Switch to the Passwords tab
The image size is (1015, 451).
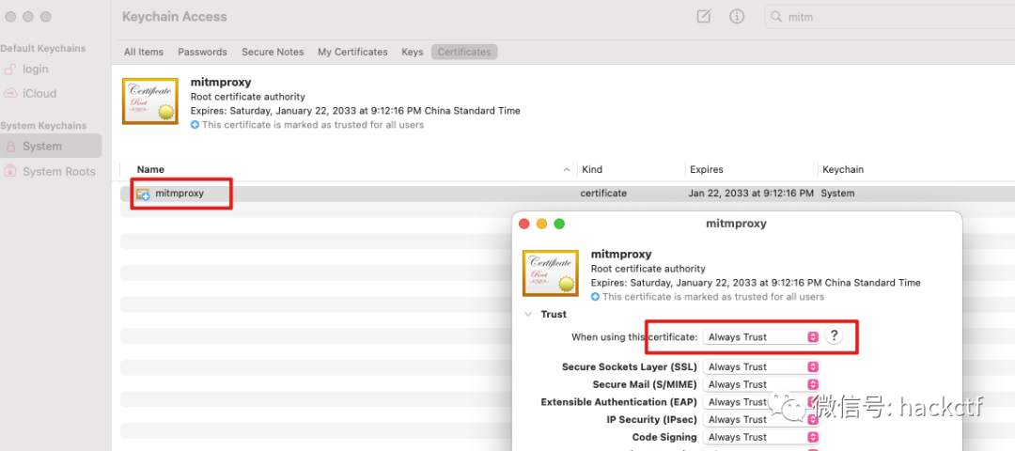(202, 52)
